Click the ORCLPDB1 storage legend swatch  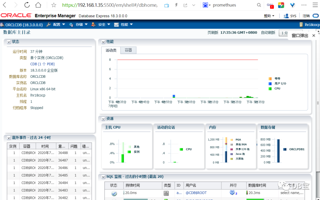click(x=285, y=149)
